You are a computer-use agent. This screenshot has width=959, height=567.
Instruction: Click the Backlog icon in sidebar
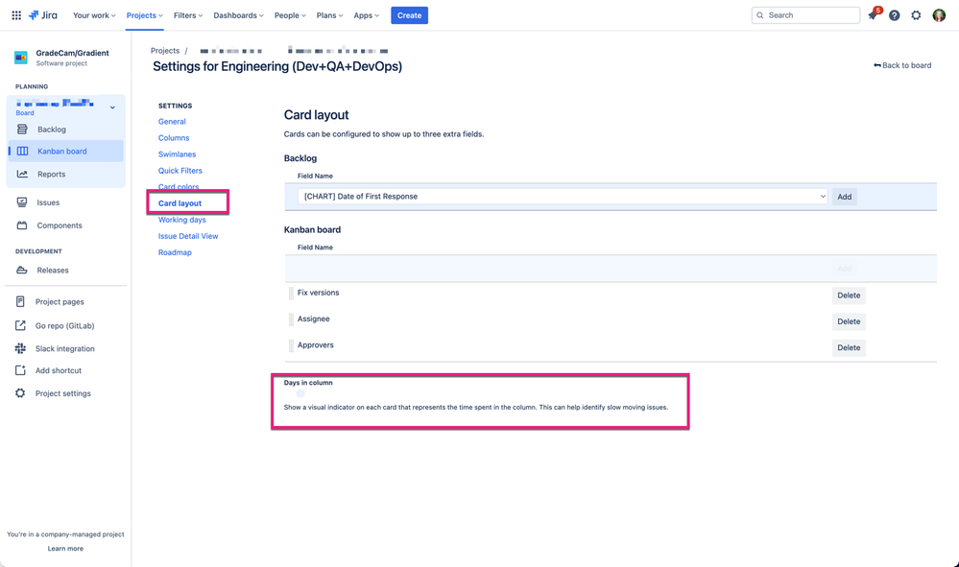22,129
